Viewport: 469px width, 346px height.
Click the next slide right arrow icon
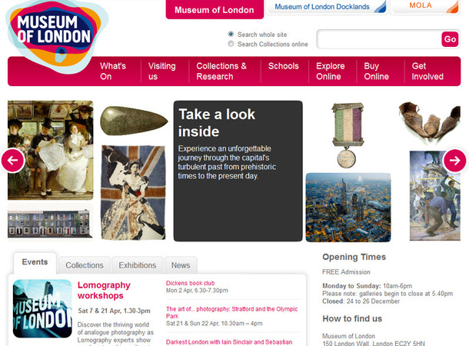(x=454, y=161)
